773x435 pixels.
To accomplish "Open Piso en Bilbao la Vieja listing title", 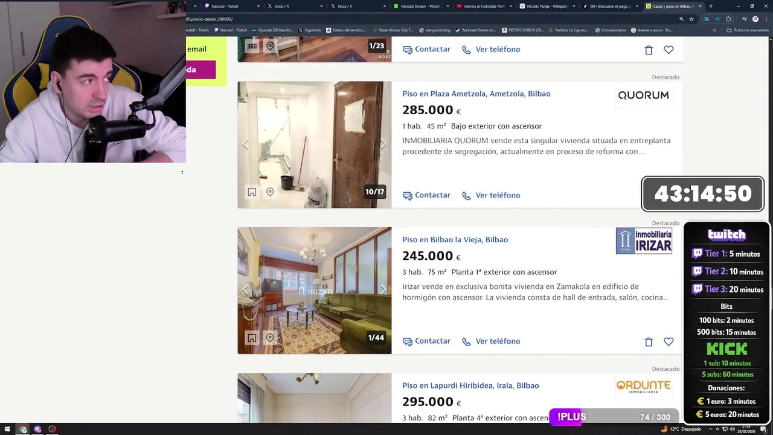I will click(x=455, y=240).
